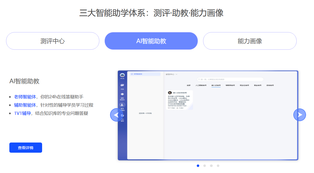Open the 能力画像 tab
314x173 pixels.
(250, 41)
